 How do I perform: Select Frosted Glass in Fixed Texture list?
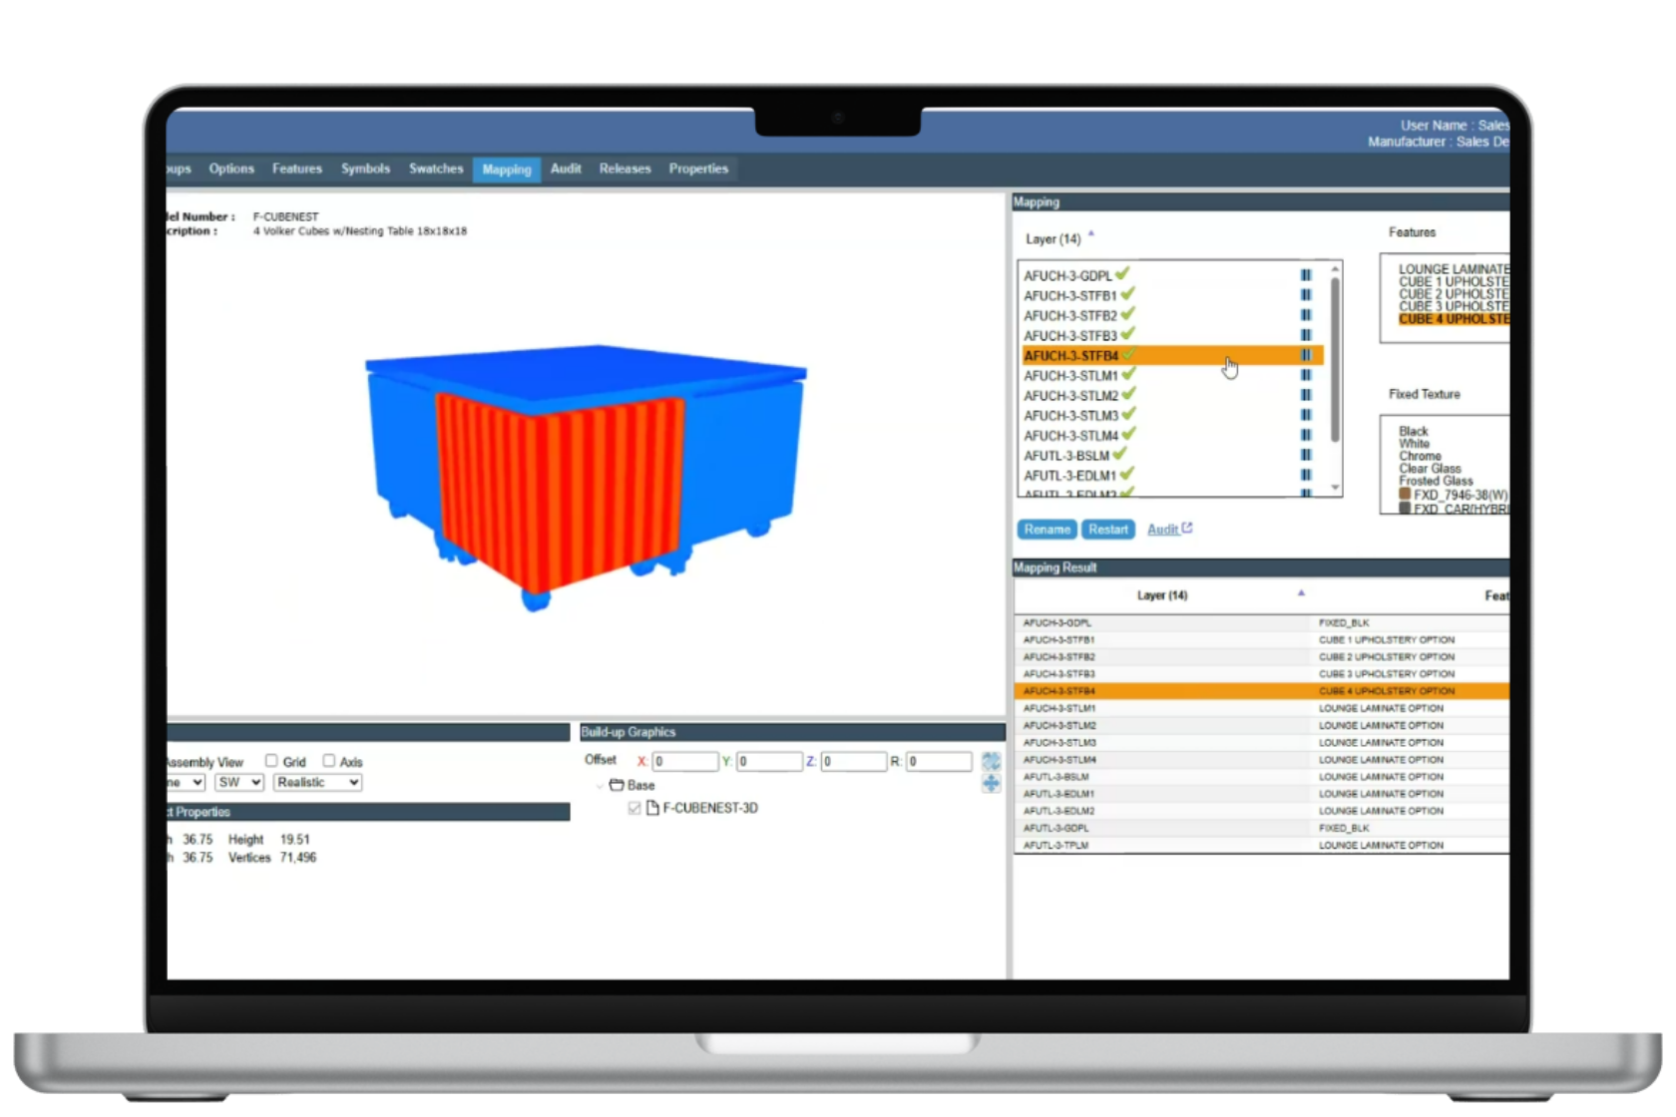[1436, 481]
